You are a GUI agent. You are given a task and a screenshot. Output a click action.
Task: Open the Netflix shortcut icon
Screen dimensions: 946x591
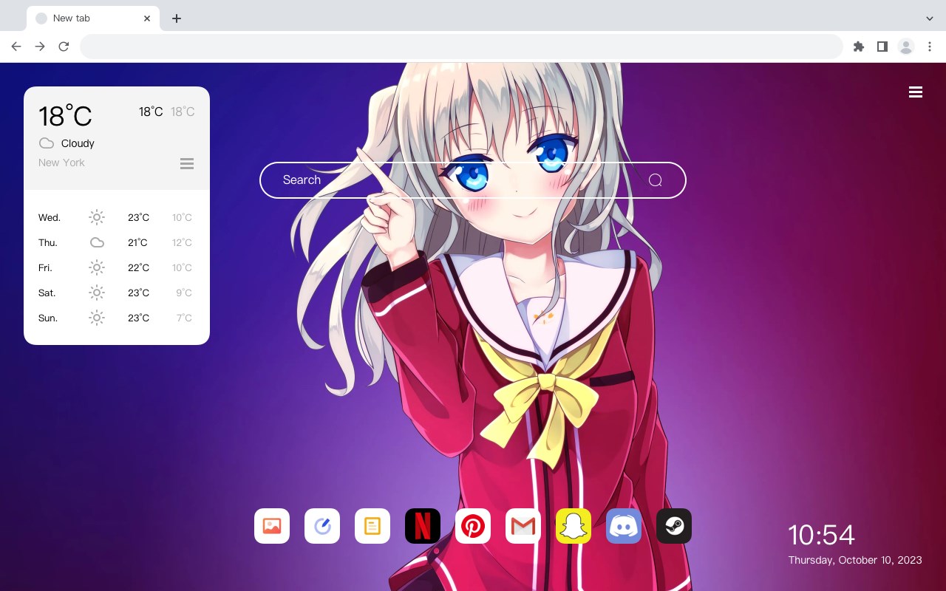[x=423, y=526]
